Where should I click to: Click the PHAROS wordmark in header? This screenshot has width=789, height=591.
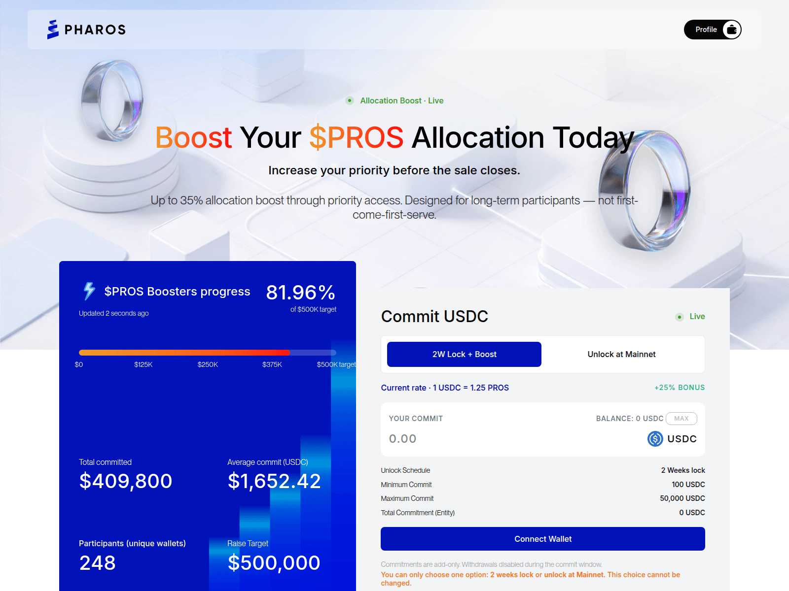point(95,30)
